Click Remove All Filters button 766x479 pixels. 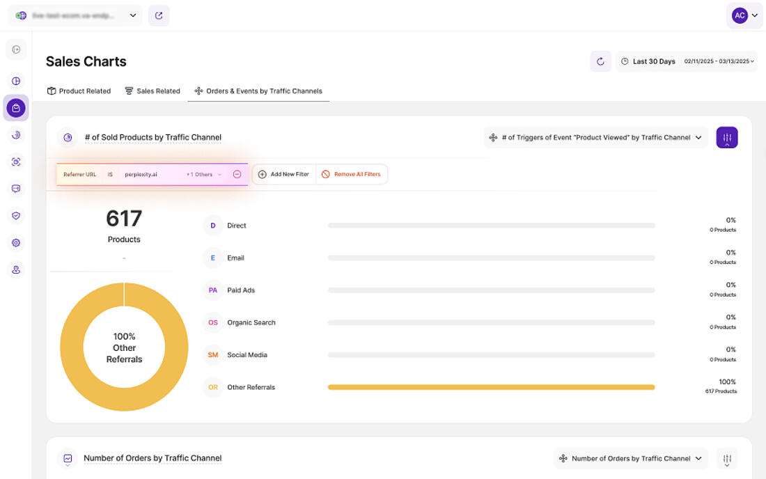coord(352,174)
